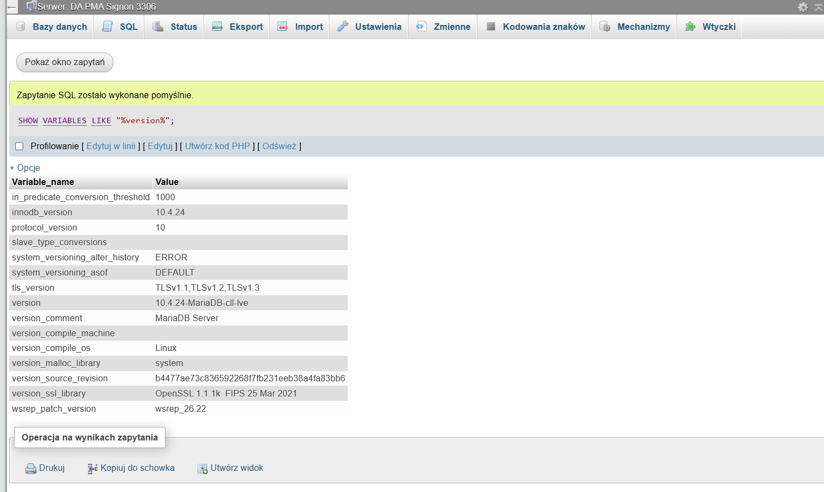824x492 pixels.
Task: Click the Import icon
Action: pos(283,27)
